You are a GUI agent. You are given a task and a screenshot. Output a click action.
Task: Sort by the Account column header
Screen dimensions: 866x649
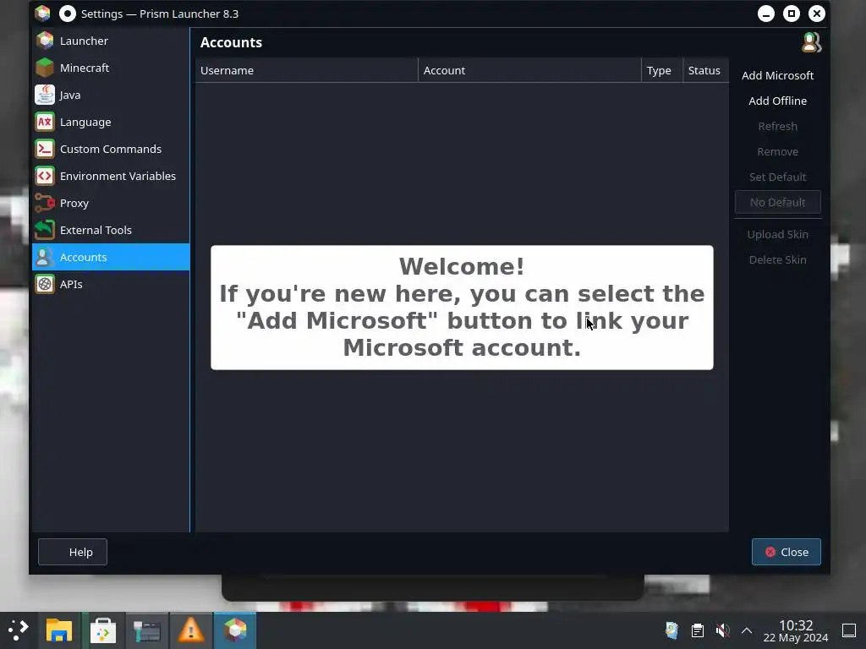click(x=529, y=71)
